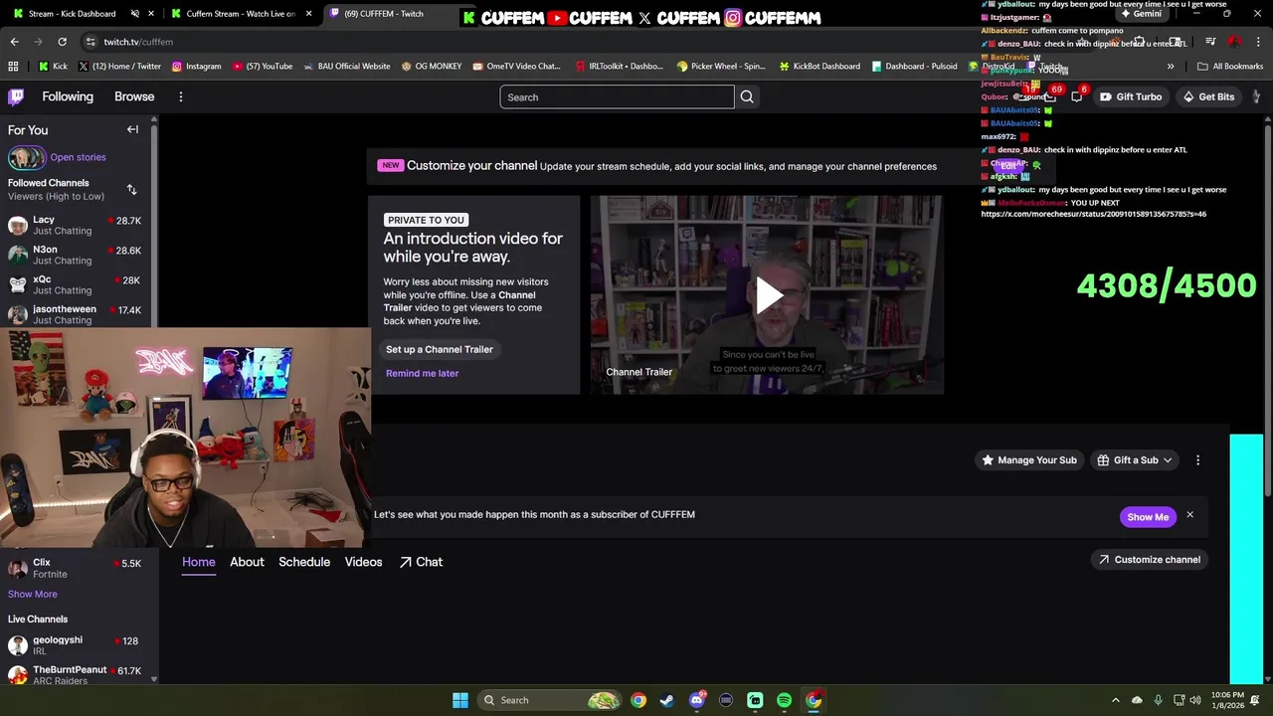Click Remind me later link
The width and height of the screenshot is (1273, 716).
pyautogui.click(x=422, y=373)
